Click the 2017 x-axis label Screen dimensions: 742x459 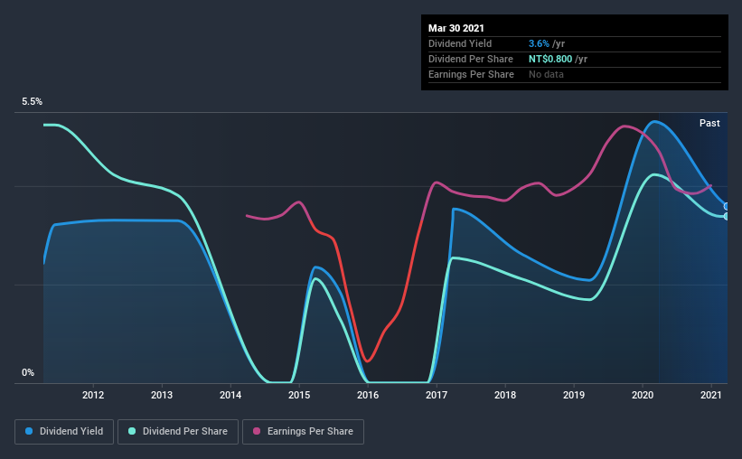437,395
